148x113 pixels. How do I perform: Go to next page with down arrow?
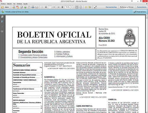tap(46, 7)
